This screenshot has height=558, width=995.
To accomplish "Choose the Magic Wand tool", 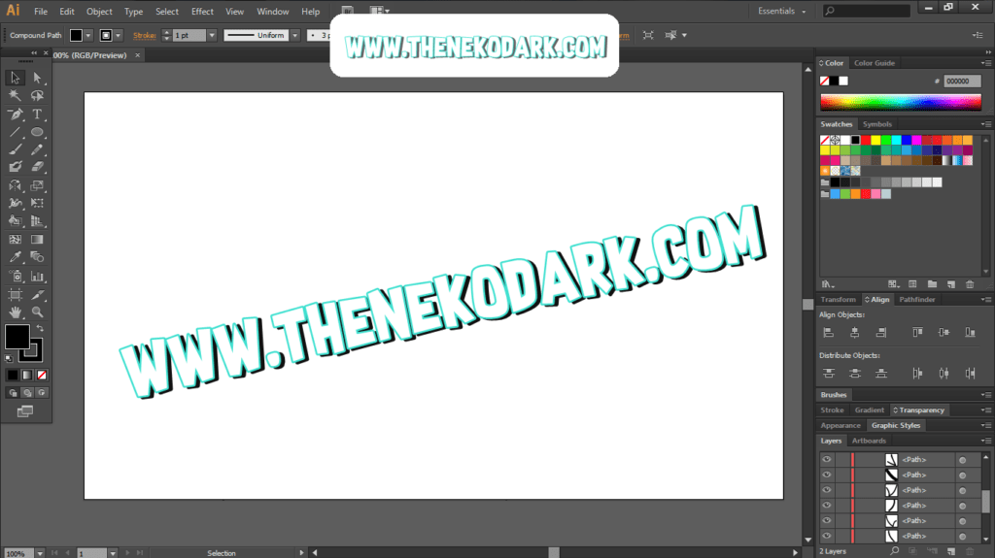I will pyautogui.click(x=16, y=96).
